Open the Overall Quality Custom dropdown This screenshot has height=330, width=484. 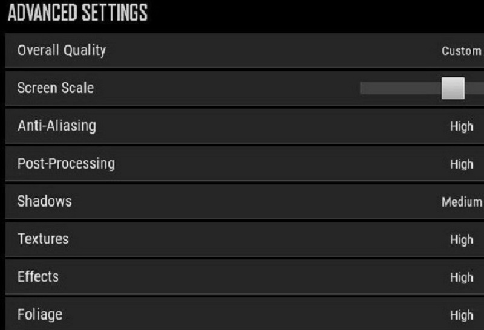[x=461, y=51]
